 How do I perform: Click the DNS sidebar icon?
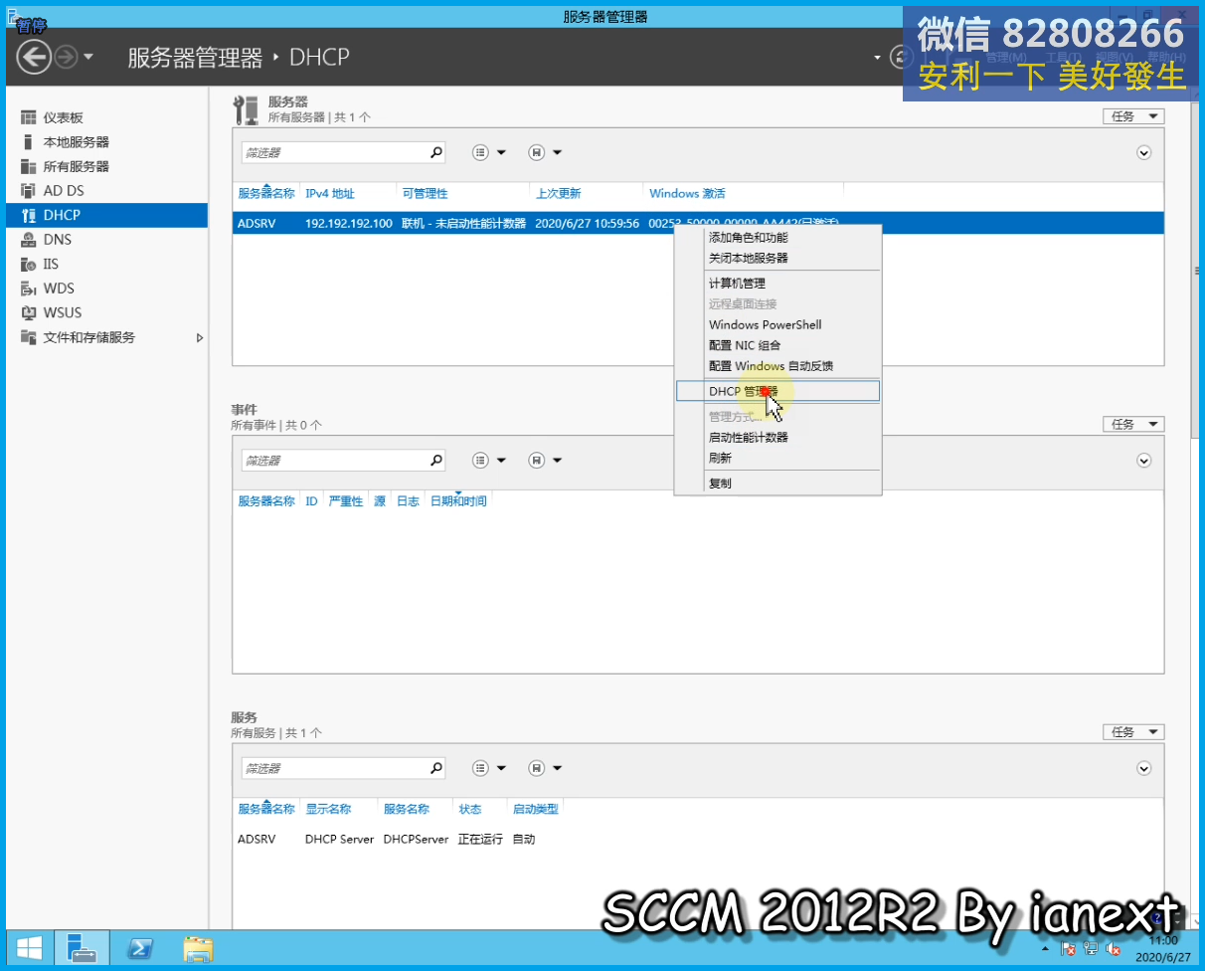pos(28,240)
